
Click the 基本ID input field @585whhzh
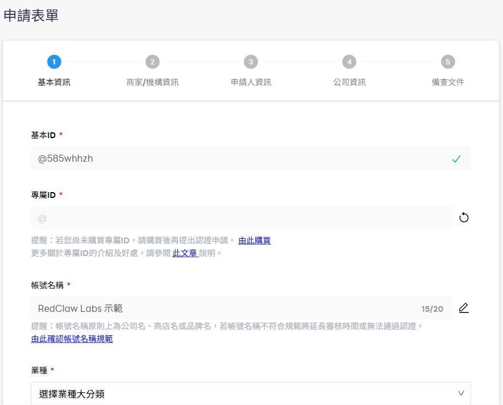[x=251, y=158]
